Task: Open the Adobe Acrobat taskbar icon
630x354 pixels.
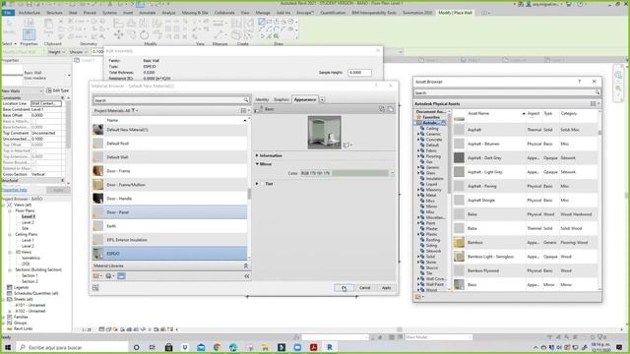Action: point(313,347)
